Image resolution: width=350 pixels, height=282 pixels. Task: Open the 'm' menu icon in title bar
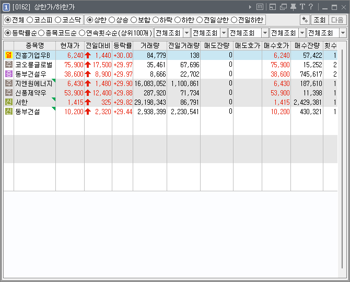coord(260,7)
